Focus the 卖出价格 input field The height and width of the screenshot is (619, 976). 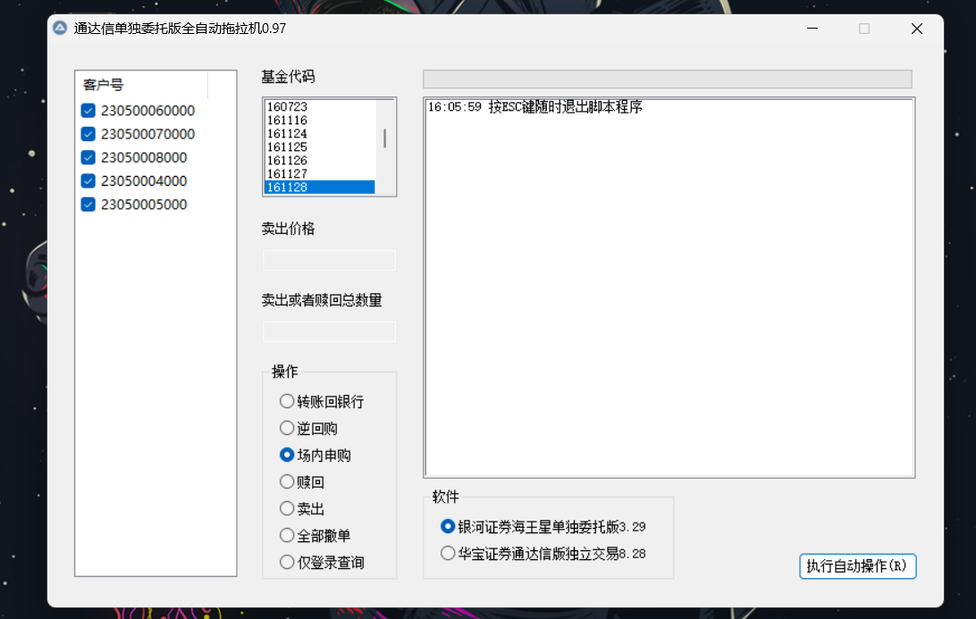pyautogui.click(x=329, y=260)
